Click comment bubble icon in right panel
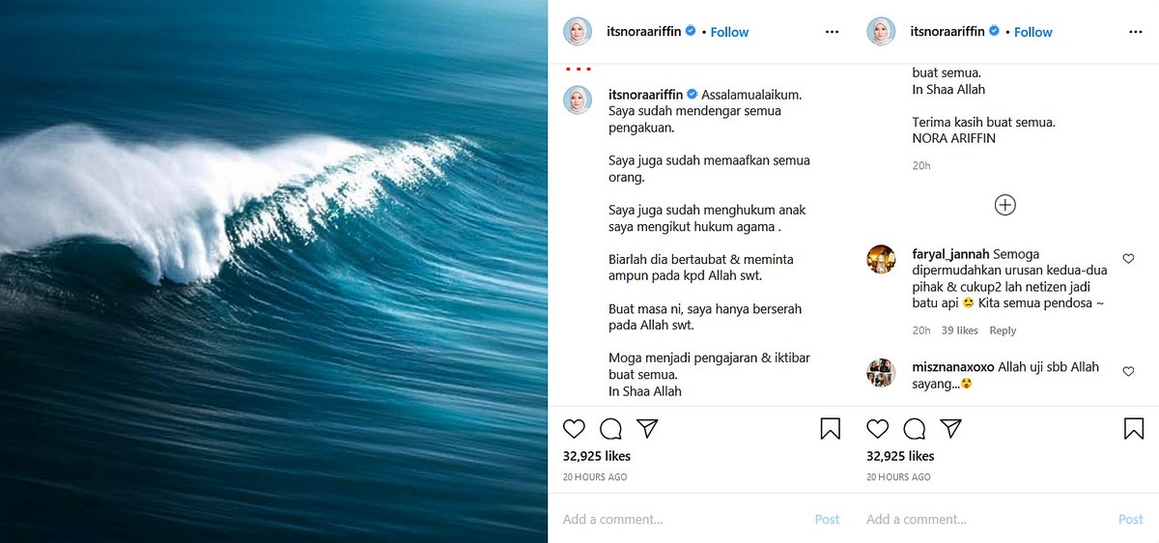Image resolution: width=1159 pixels, height=543 pixels. [x=914, y=429]
